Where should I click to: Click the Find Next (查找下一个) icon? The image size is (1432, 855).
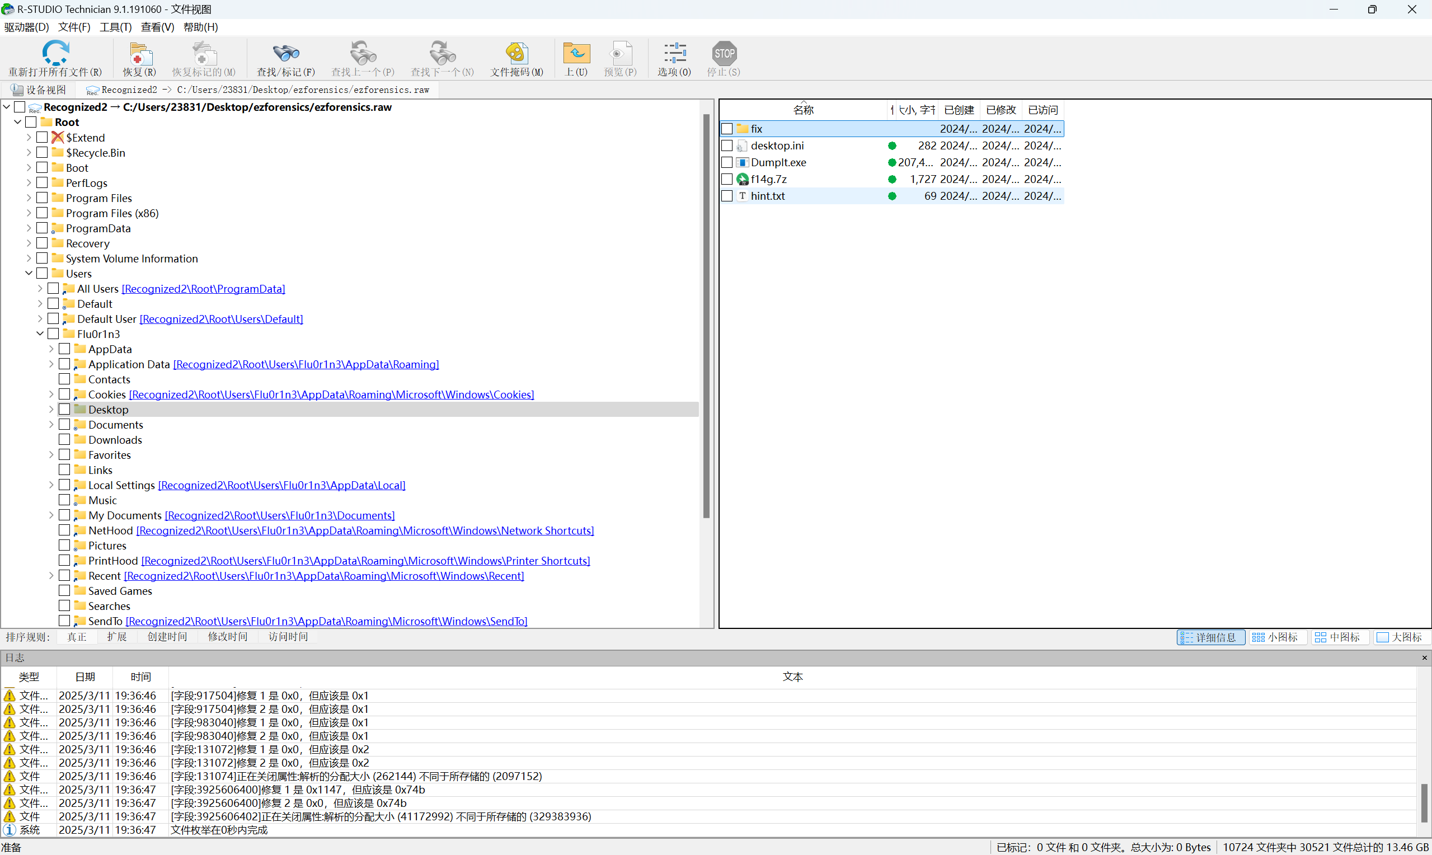443,53
